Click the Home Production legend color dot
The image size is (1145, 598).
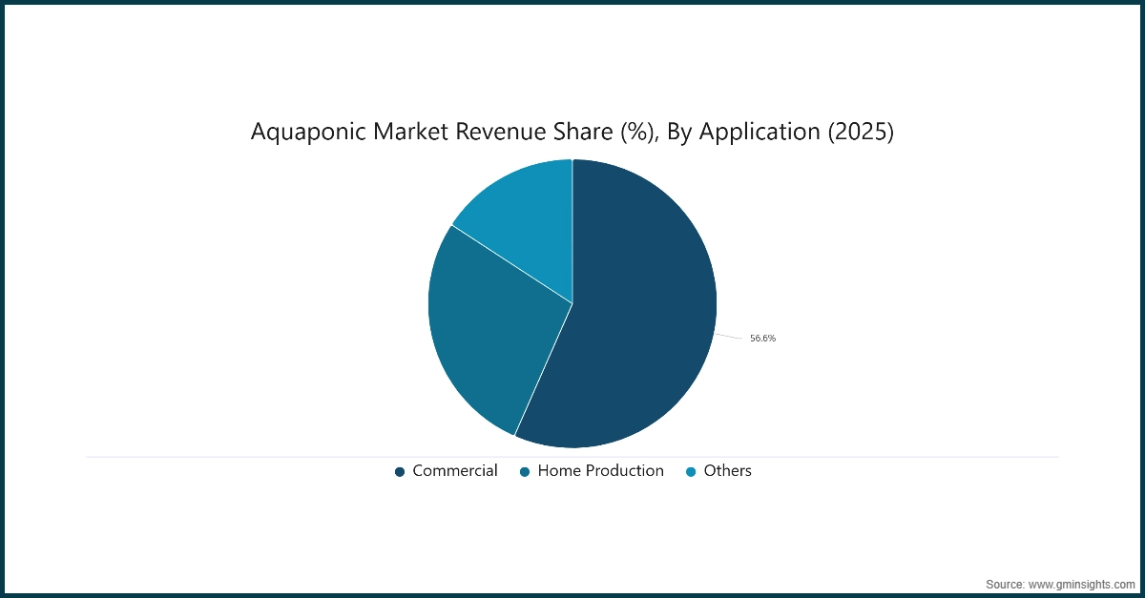525,471
